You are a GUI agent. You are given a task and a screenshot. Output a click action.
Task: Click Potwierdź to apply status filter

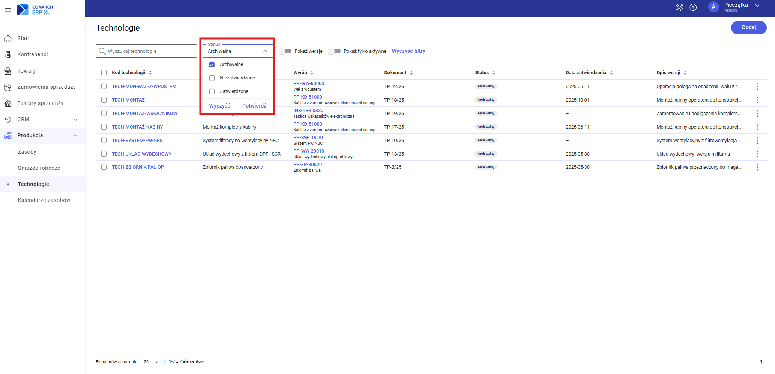[x=254, y=106]
